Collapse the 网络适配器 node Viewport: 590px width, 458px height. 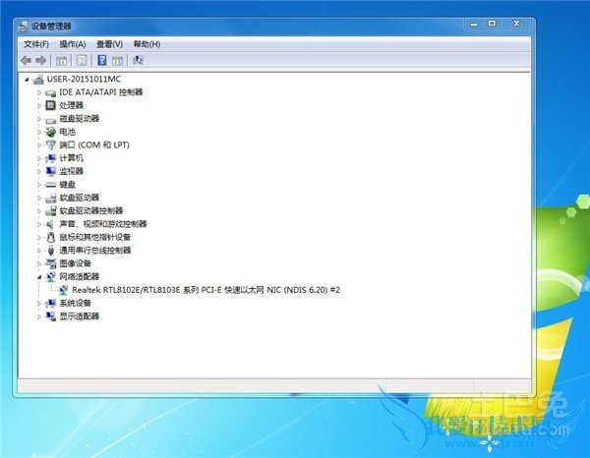[x=39, y=277]
